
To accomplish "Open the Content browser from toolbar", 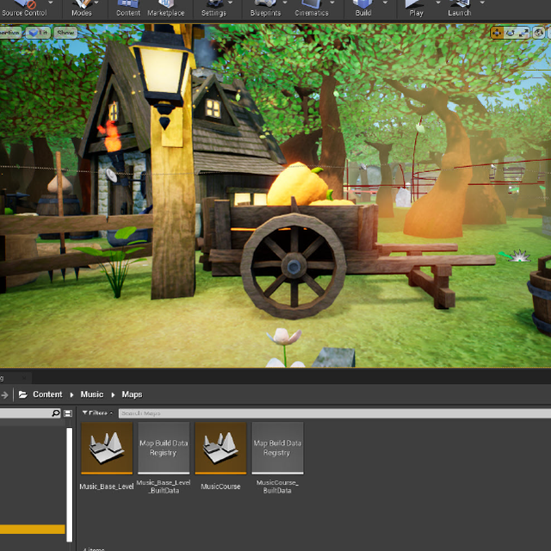I will (x=127, y=8).
